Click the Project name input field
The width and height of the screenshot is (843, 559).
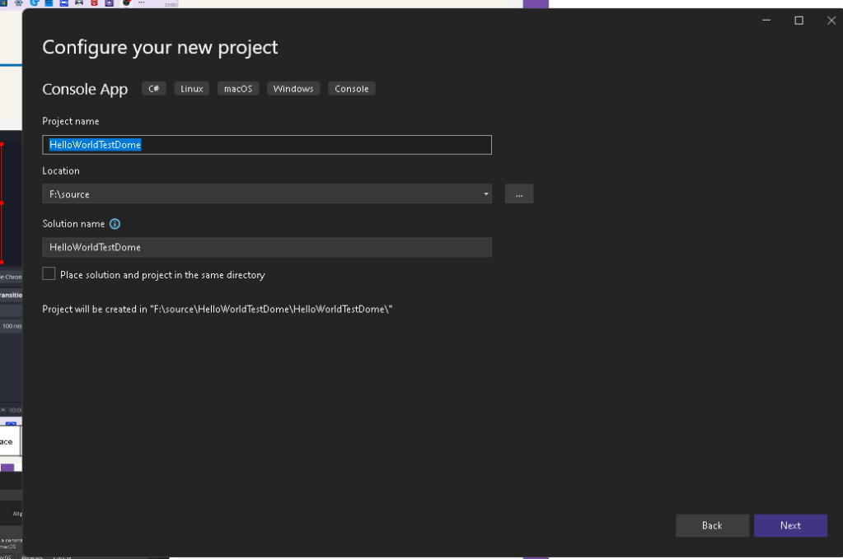coord(267,145)
